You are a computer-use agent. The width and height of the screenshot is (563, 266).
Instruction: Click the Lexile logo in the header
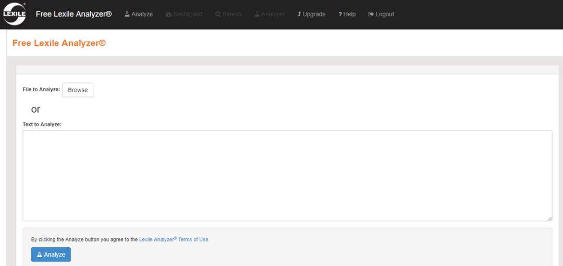coord(14,14)
